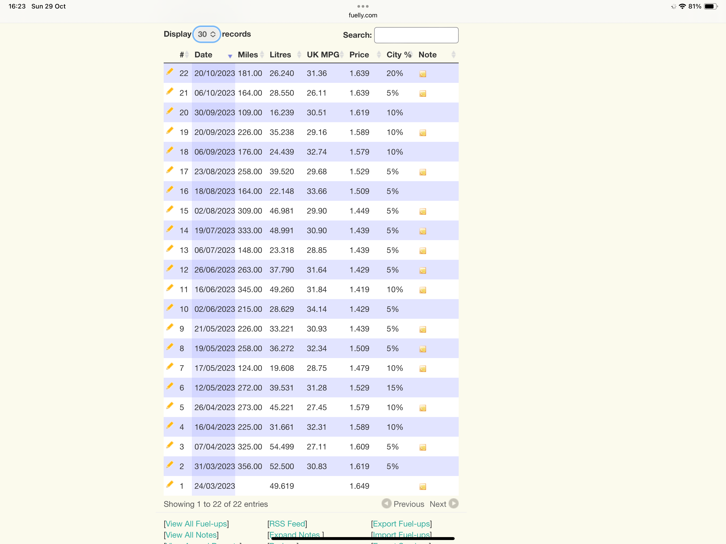Edit fuel-up 22 with pencil icon
726x544 pixels.
coord(170,71)
